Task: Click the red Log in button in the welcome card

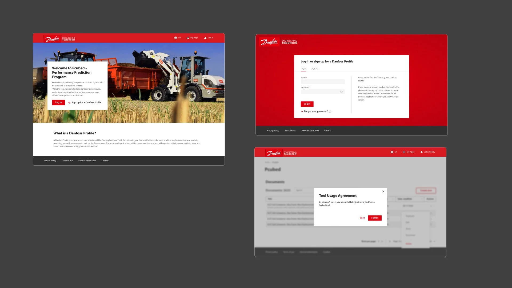Action: coord(58,102)
